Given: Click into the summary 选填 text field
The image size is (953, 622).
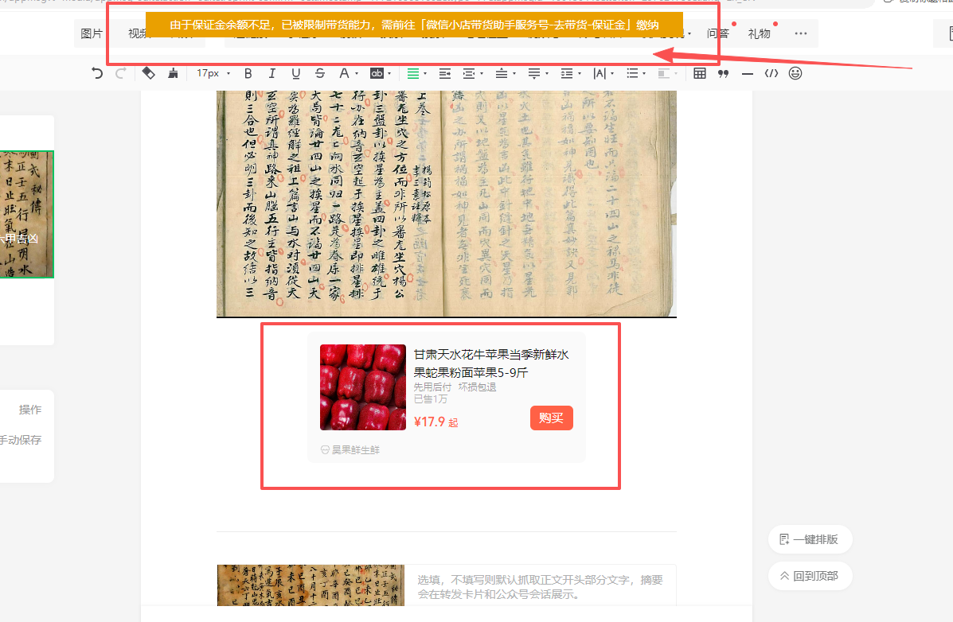Looking at the screenshot, I should 540,586.
